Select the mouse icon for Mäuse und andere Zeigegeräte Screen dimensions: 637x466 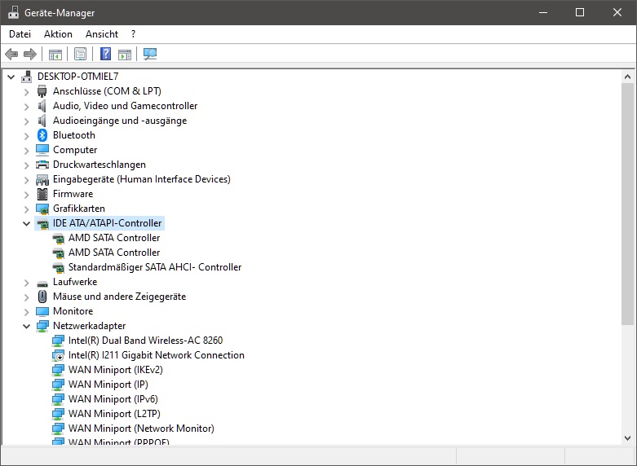click(42, 297)
